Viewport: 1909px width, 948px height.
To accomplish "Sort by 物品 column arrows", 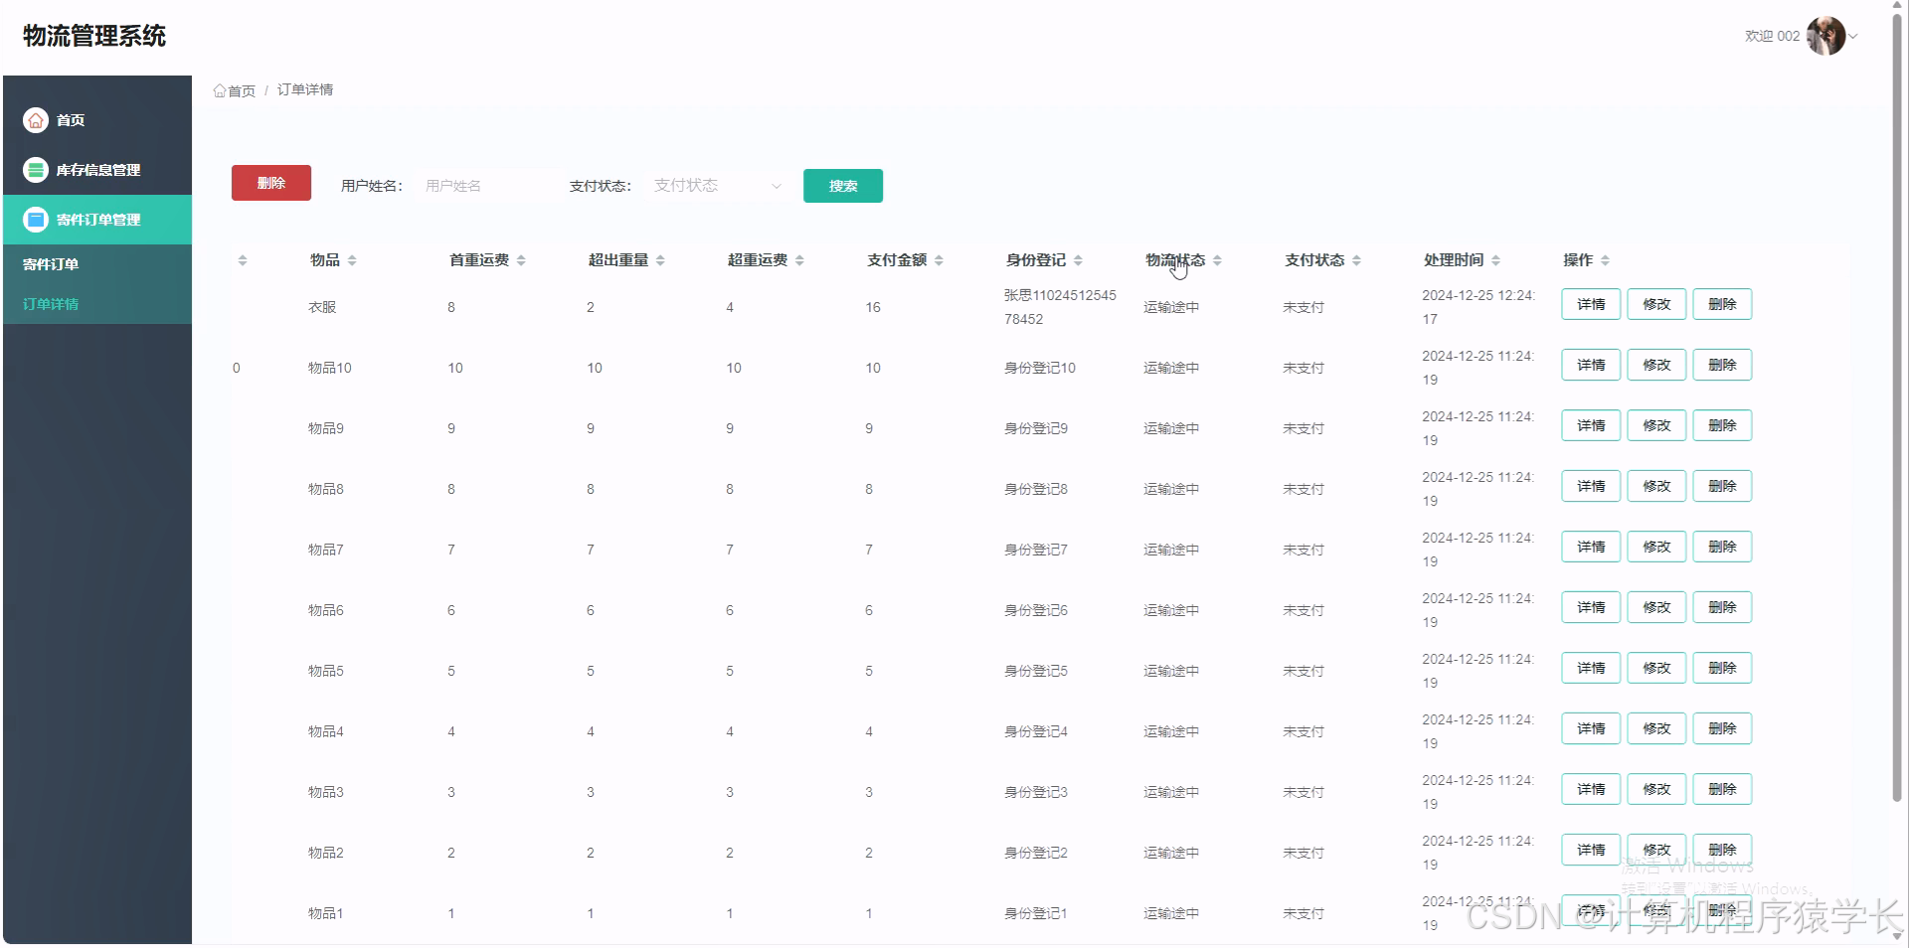I will point(352,260).
